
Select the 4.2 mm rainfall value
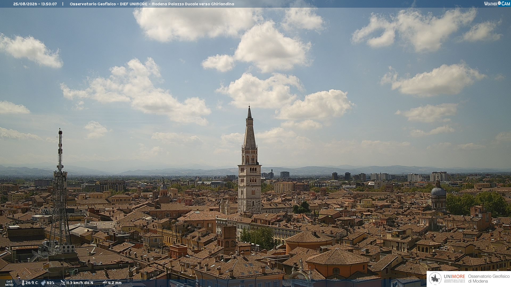tap(115, 283)
